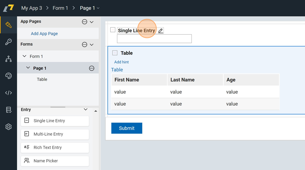Viewport: 305px width, 170px height.
Task: Click the Add App Page link
Action: point(44,34)
